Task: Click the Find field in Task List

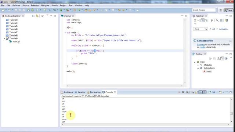Action: pyautogui.click(x=200, y=29)
